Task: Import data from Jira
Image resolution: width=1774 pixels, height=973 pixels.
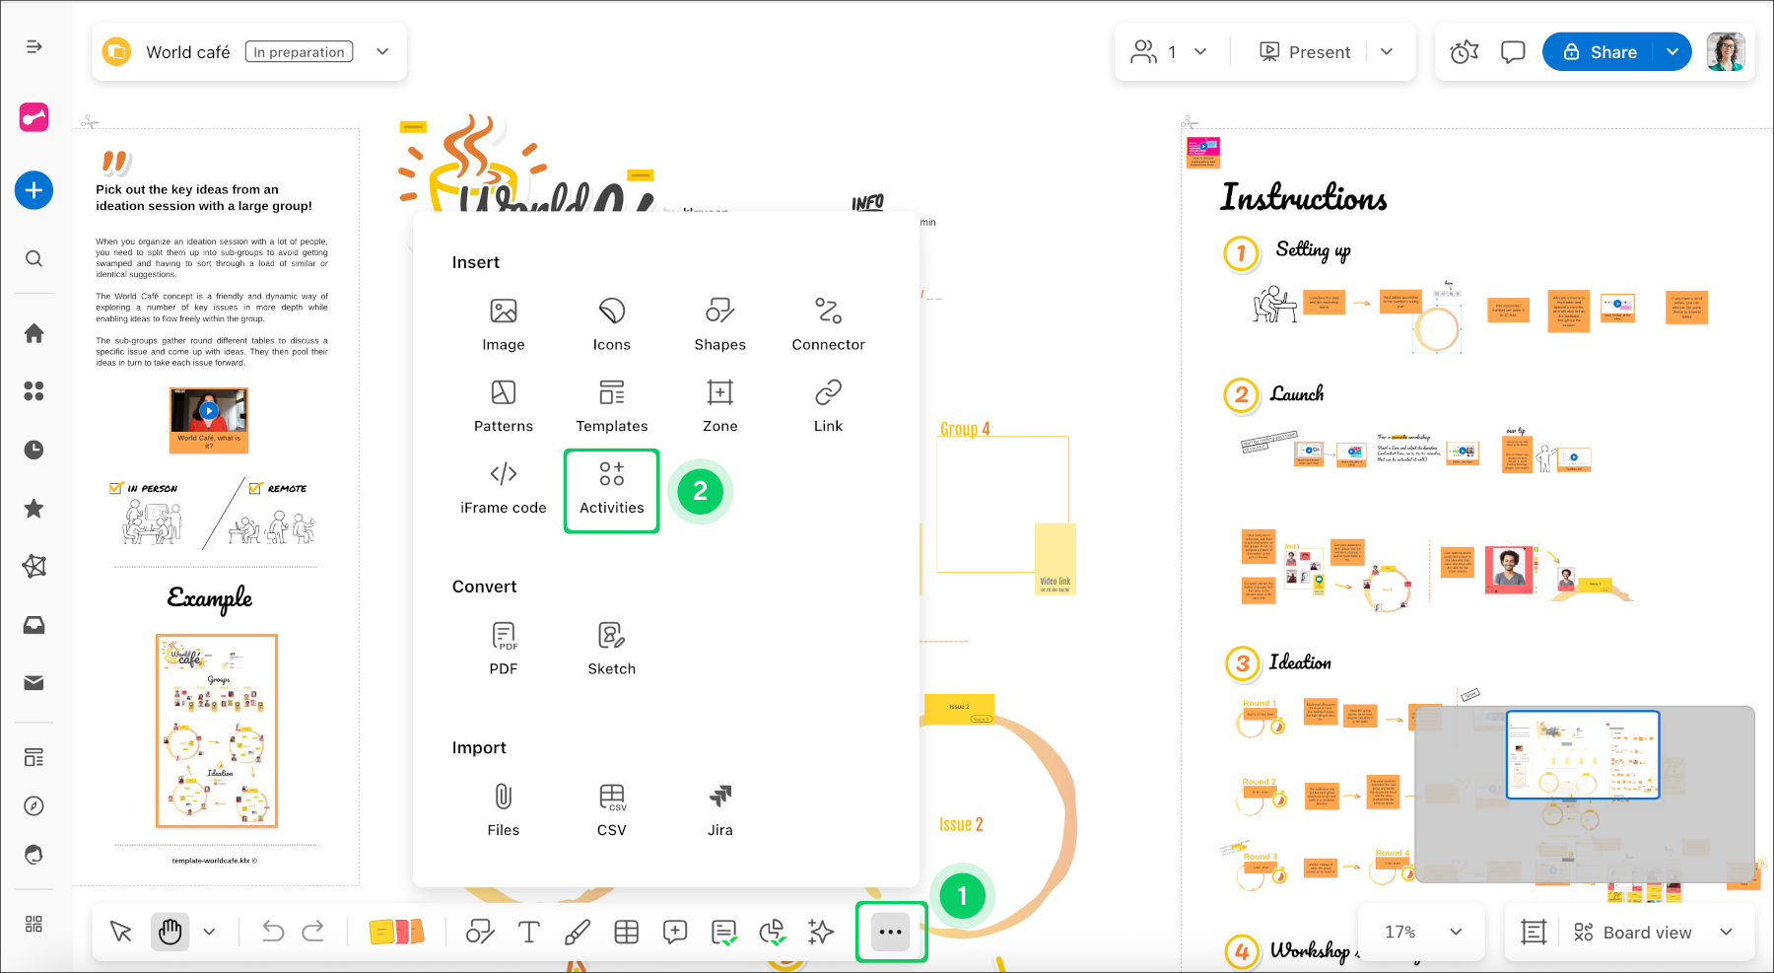Action: coord(719,808)
